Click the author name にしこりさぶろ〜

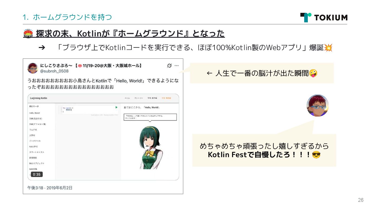[x=56, y=66]
